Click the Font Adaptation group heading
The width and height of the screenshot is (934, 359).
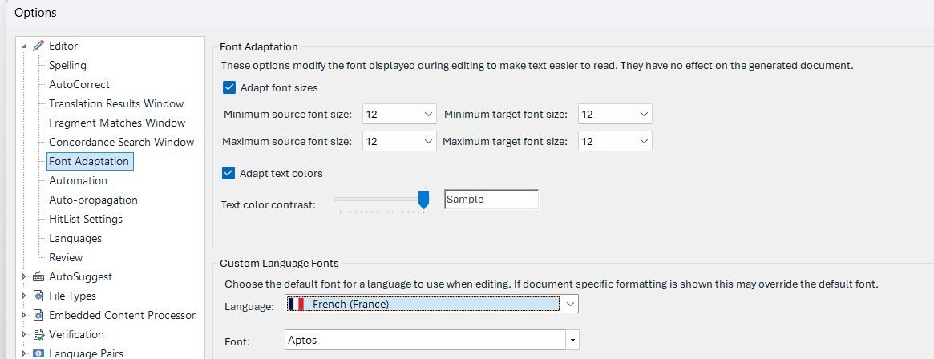coord(258,47)
